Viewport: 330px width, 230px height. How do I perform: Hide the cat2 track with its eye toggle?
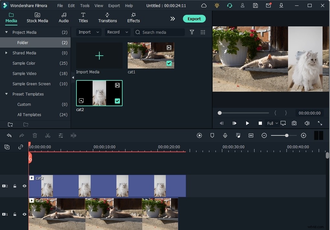pos(24,186)
